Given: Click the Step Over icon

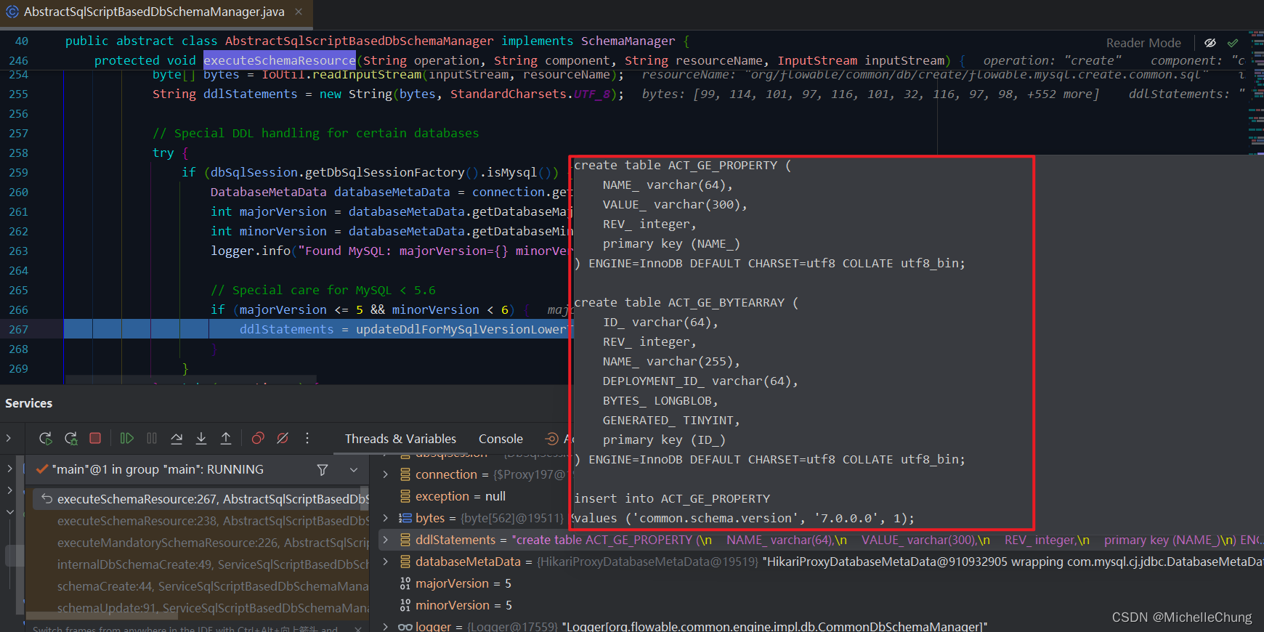Looking at the screenshot, I should (x=177, y=438).
